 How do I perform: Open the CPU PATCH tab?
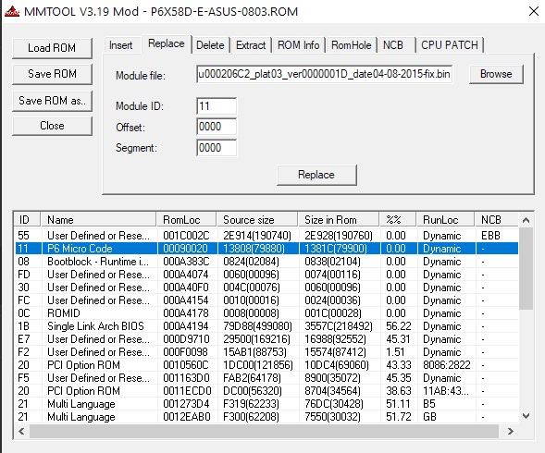pyautogui.click(x=450, y=45)
